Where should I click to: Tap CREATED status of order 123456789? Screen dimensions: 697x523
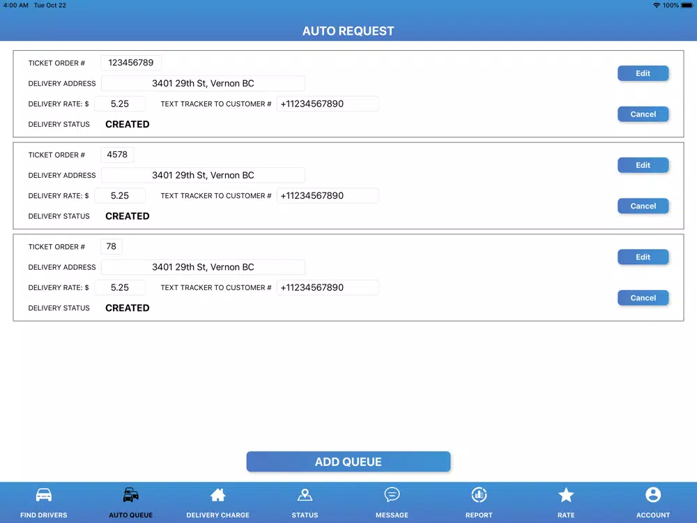(127, 124)
